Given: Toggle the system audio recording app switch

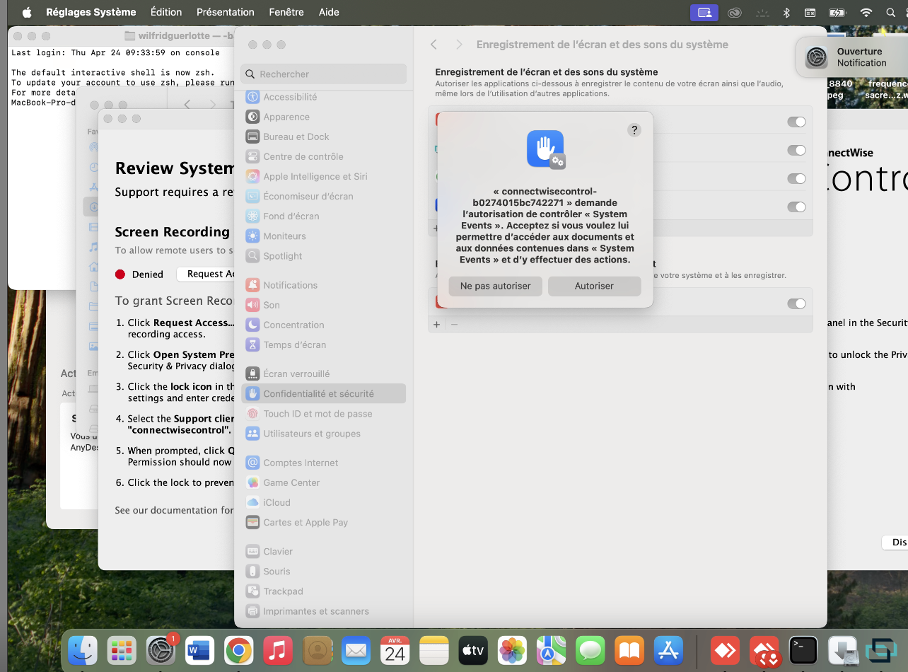Looking at the screenshot, I should (x=796, y=303).
